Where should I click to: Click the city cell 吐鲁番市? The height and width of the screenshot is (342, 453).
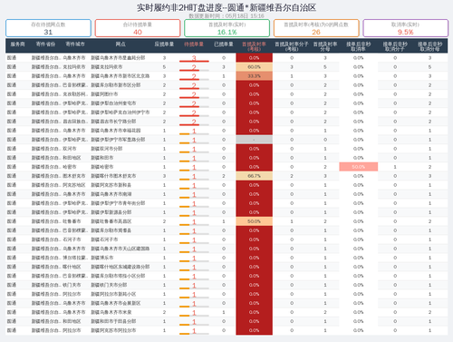[72, 221]
